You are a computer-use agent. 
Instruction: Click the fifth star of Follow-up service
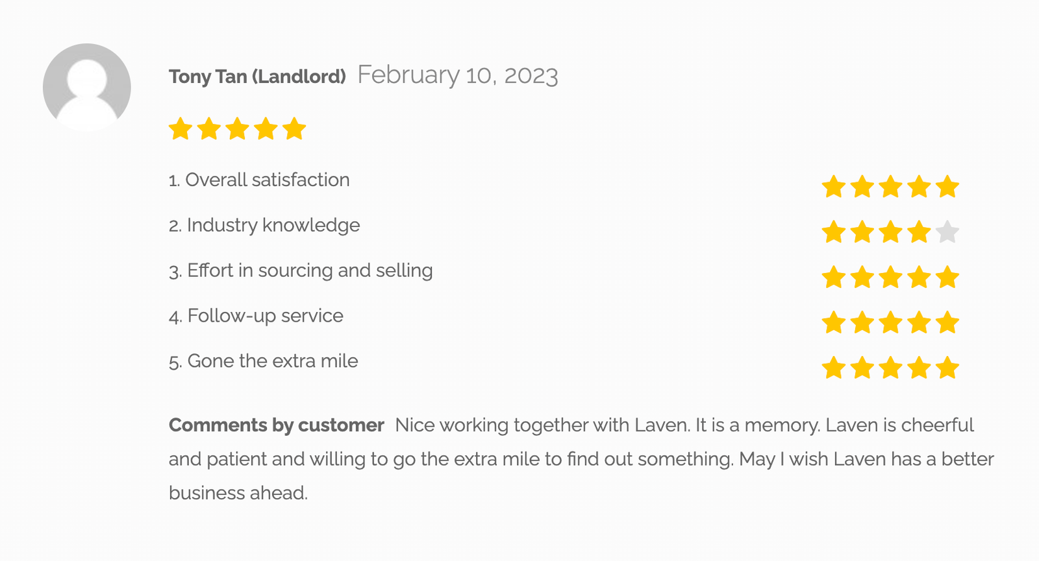point(947,322)
